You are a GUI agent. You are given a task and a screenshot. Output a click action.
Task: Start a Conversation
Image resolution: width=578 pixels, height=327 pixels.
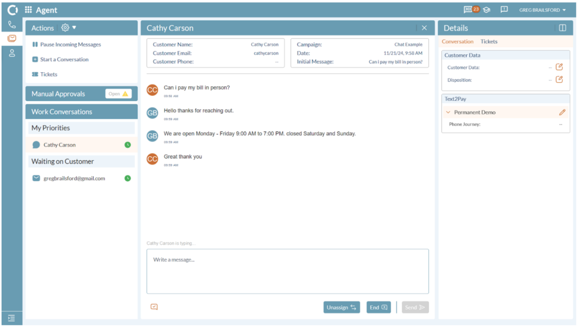[60, 59]
